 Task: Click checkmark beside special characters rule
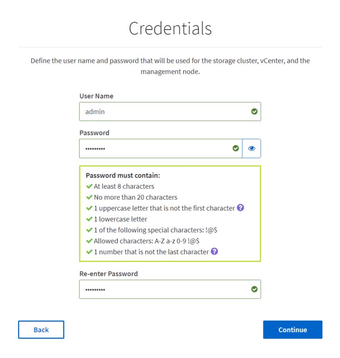coord(90,230)
